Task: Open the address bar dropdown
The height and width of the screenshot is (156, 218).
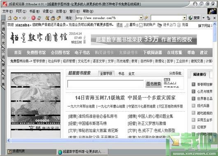Action: [141, 18]
